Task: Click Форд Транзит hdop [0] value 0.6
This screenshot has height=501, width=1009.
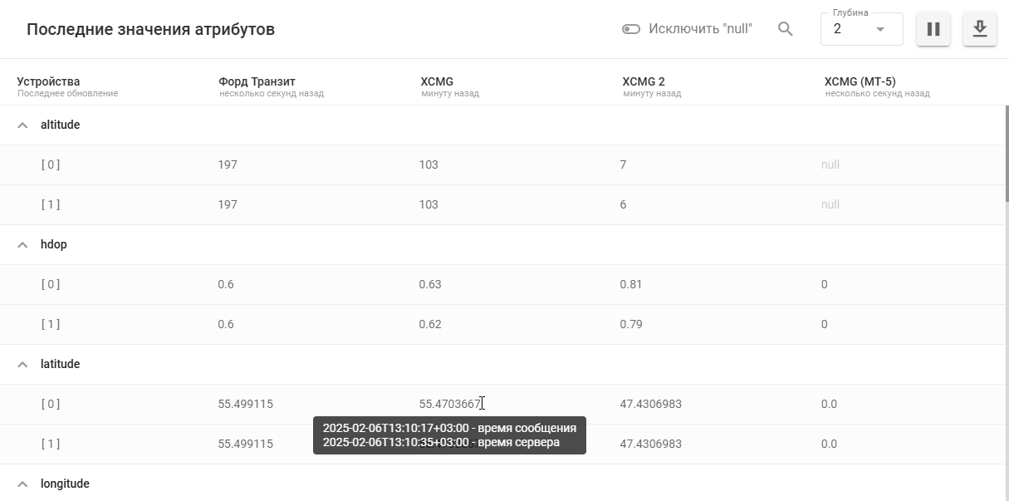Action: pyautogui.click(x=226, y=284)
